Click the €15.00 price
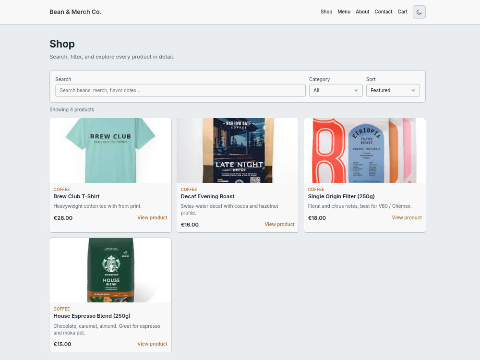480x360 pixels. pos(62,344)
